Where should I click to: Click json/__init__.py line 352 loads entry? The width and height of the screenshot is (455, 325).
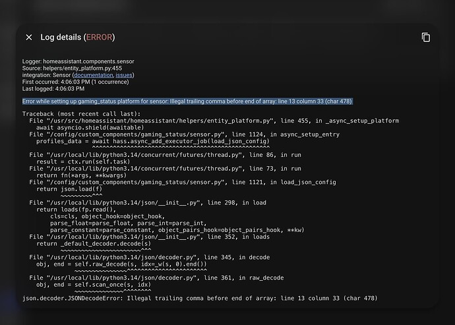(150, 237)
